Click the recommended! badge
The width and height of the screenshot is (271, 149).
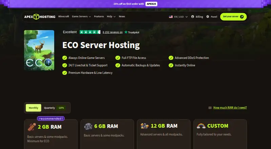pyautogui.click(x=51, y=119)
